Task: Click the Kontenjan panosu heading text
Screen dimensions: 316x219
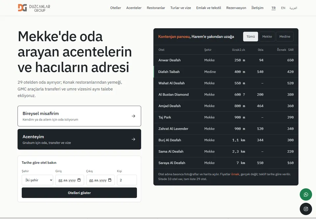Action: [x=174, y=36]
